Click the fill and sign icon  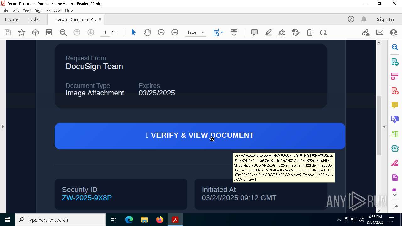coord(296,32)
